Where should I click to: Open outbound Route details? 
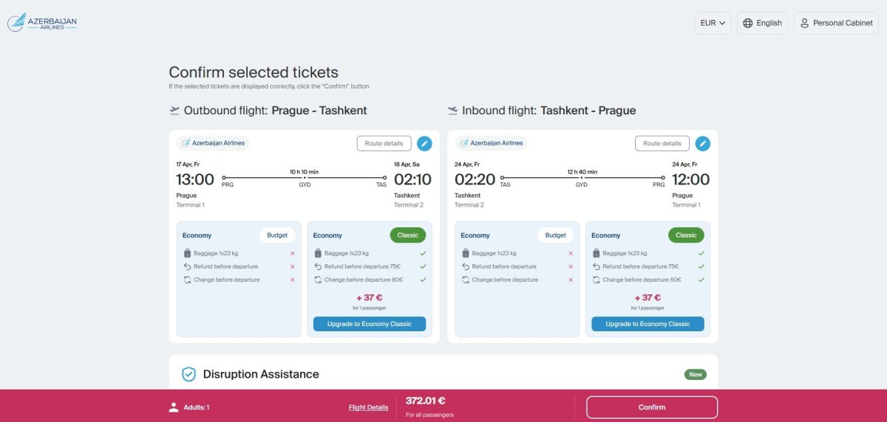[384, 143]
